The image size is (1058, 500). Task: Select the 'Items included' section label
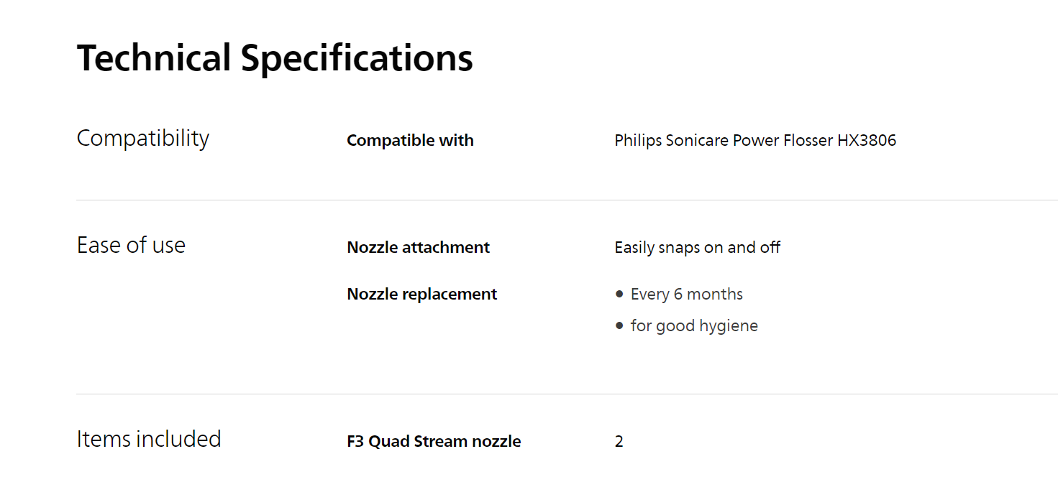click(148, 439)
